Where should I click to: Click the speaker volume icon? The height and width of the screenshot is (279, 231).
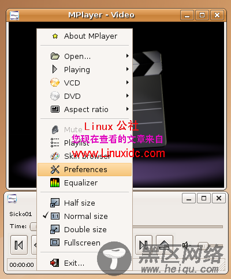(x=186, y=245)
